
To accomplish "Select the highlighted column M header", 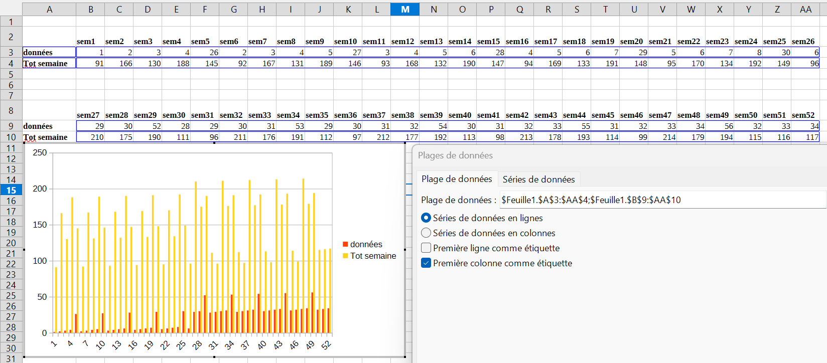I will tap(405, 9).
